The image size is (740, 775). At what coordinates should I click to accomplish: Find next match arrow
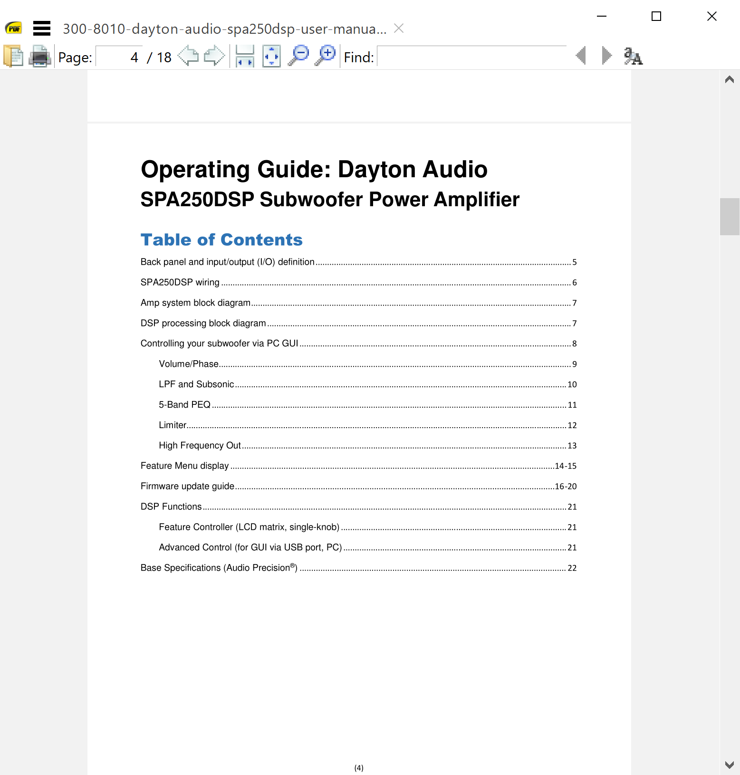[x=606, y=56]
